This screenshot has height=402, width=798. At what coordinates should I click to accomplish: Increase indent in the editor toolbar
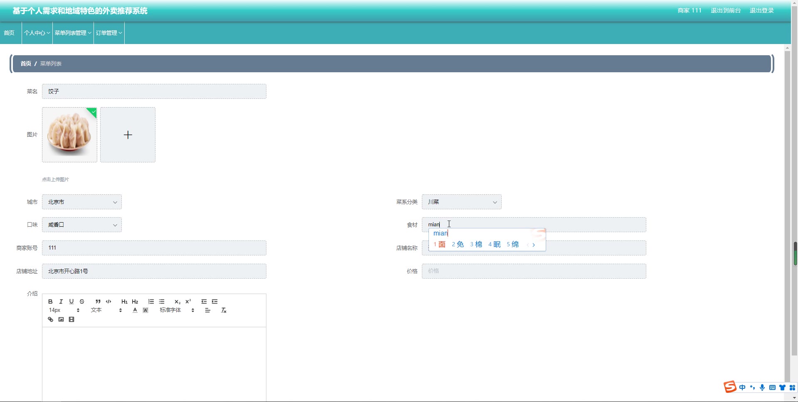click(214, 301)
